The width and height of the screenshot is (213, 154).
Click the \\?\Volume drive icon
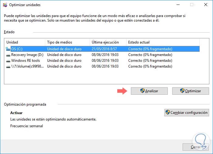click(x=8, y=66)
